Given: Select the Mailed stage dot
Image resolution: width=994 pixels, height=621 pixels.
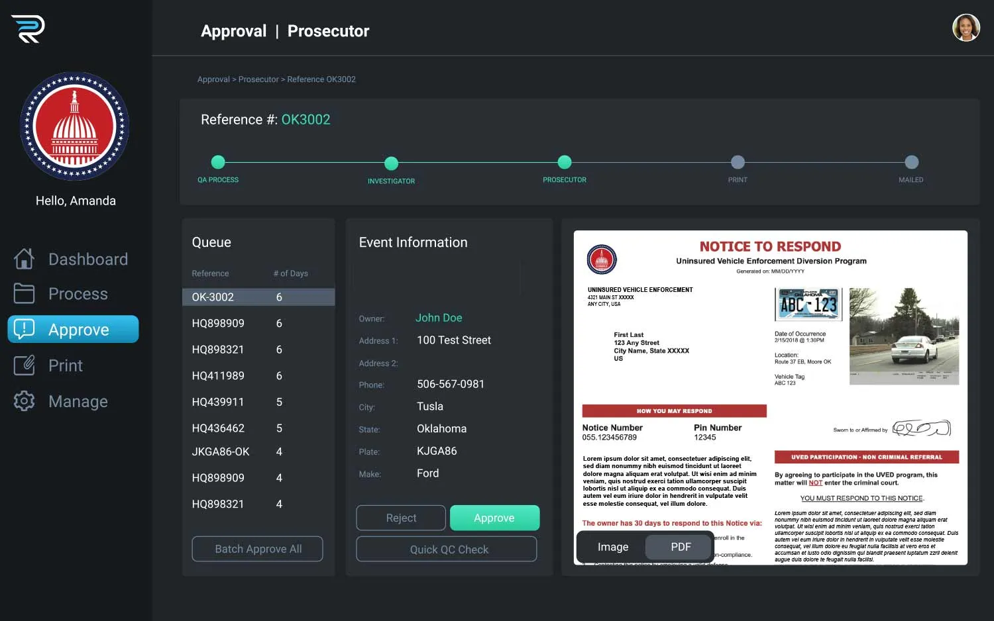Looking at the screenshot, I should (x=911, y=162).
